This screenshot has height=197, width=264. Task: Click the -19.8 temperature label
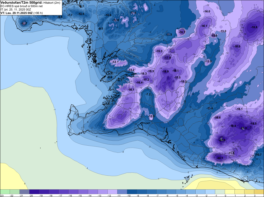pos(233,126)
